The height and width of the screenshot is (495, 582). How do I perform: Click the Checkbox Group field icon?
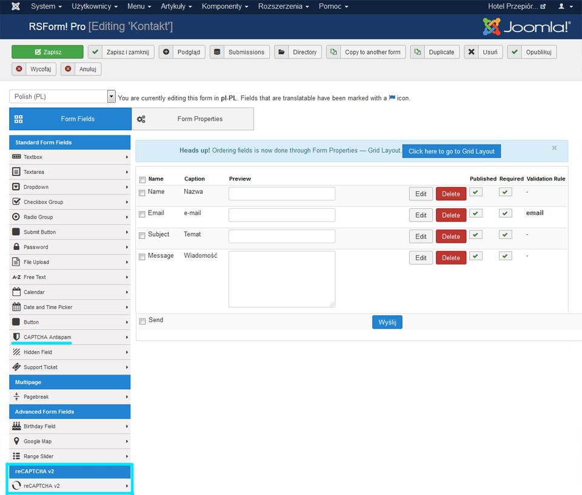(x=16, y=202)
